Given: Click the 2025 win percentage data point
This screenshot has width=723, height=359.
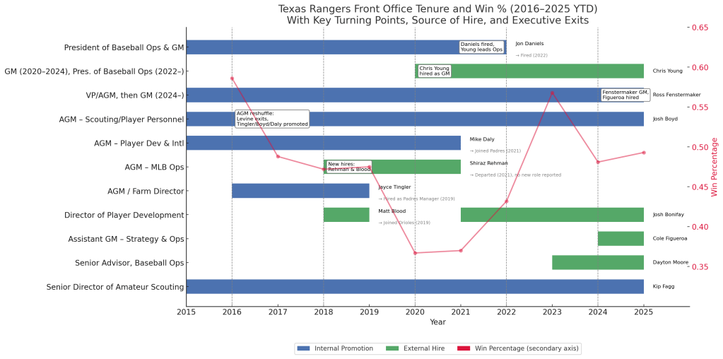Looking at the screenshot, I should [643, 153].
